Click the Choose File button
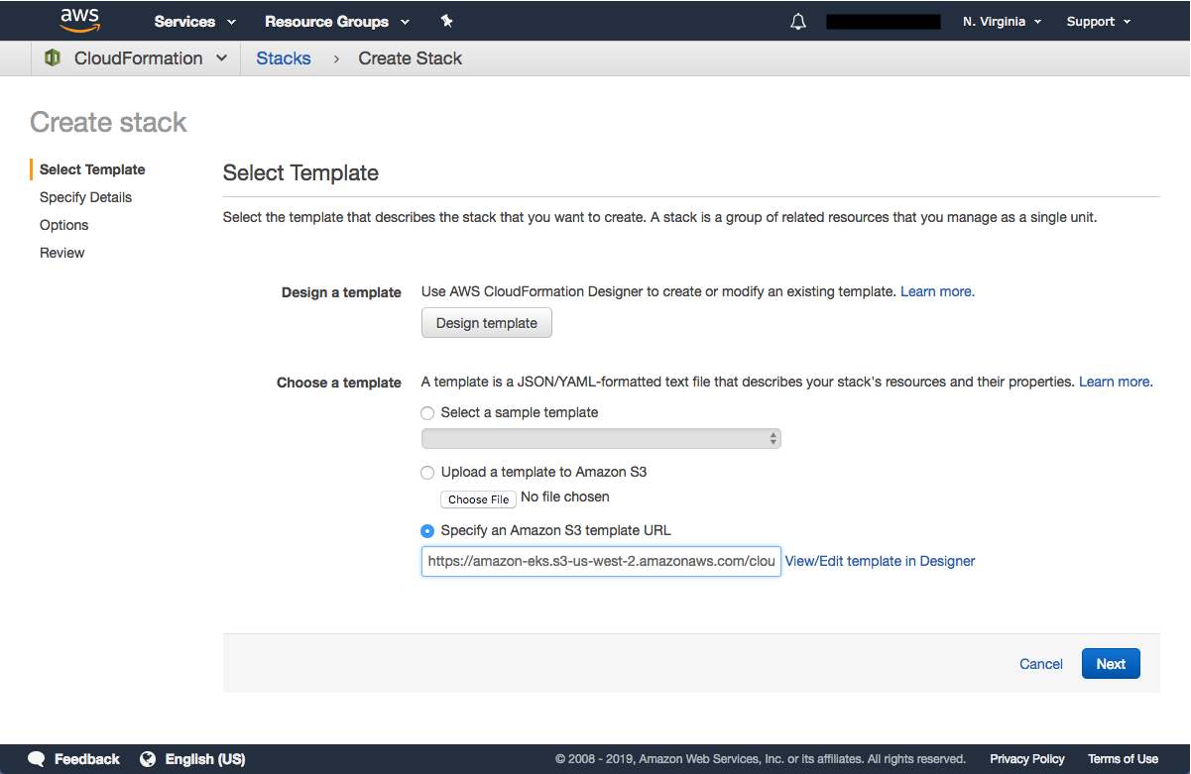Viewport: 1191px width, 774px height. [x=479, y=499]
